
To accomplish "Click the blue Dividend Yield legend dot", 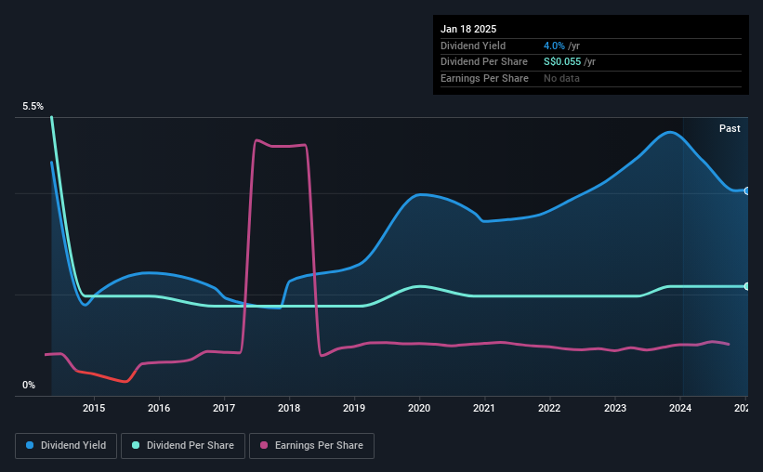I will tap(30, 445).
